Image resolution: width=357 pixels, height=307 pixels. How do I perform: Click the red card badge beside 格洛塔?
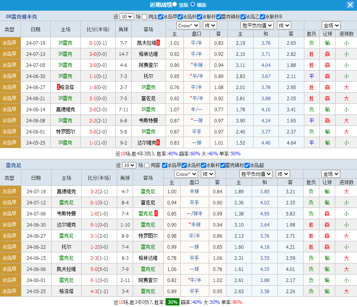tap(58, 87)
